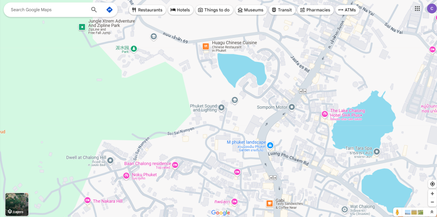Image resolution: width=437 pixels, height=217 pixels.
Task: Open directions with the blue arrow icon
Action: pos(109,10)
